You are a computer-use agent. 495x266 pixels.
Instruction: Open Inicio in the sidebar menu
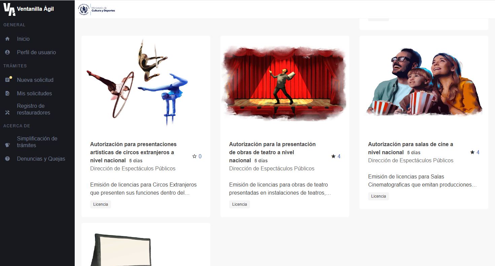tap(23, 39)
